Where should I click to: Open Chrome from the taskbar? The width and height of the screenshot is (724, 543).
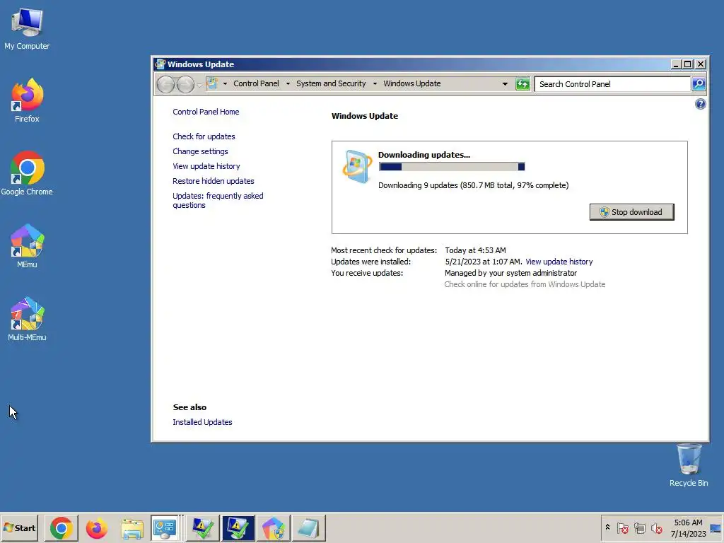[x=62, y=528]
